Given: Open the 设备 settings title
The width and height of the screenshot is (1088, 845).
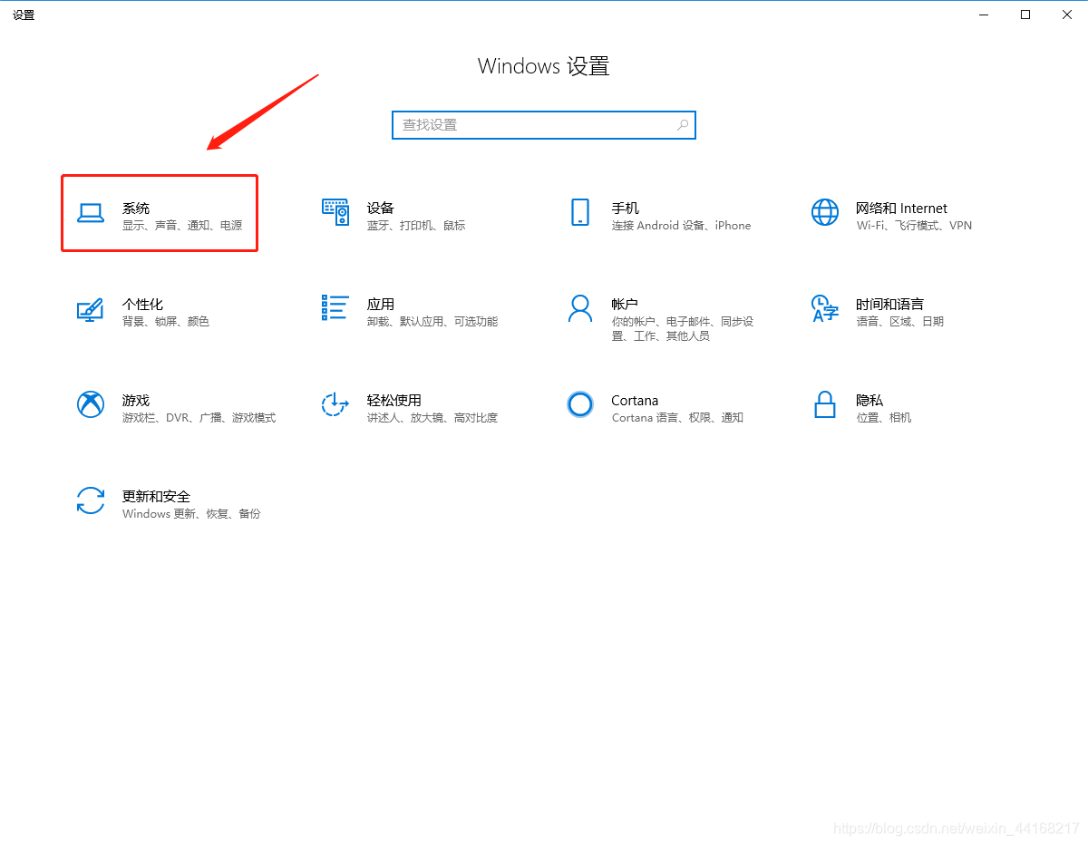Looking at the screenshot, I should pyautogui.click(x=381, y=209).
